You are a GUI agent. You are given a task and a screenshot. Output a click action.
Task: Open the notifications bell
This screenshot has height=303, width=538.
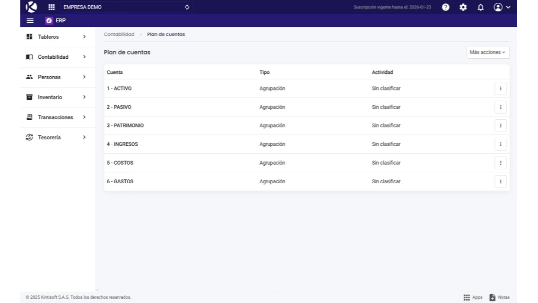pos(480,7)
